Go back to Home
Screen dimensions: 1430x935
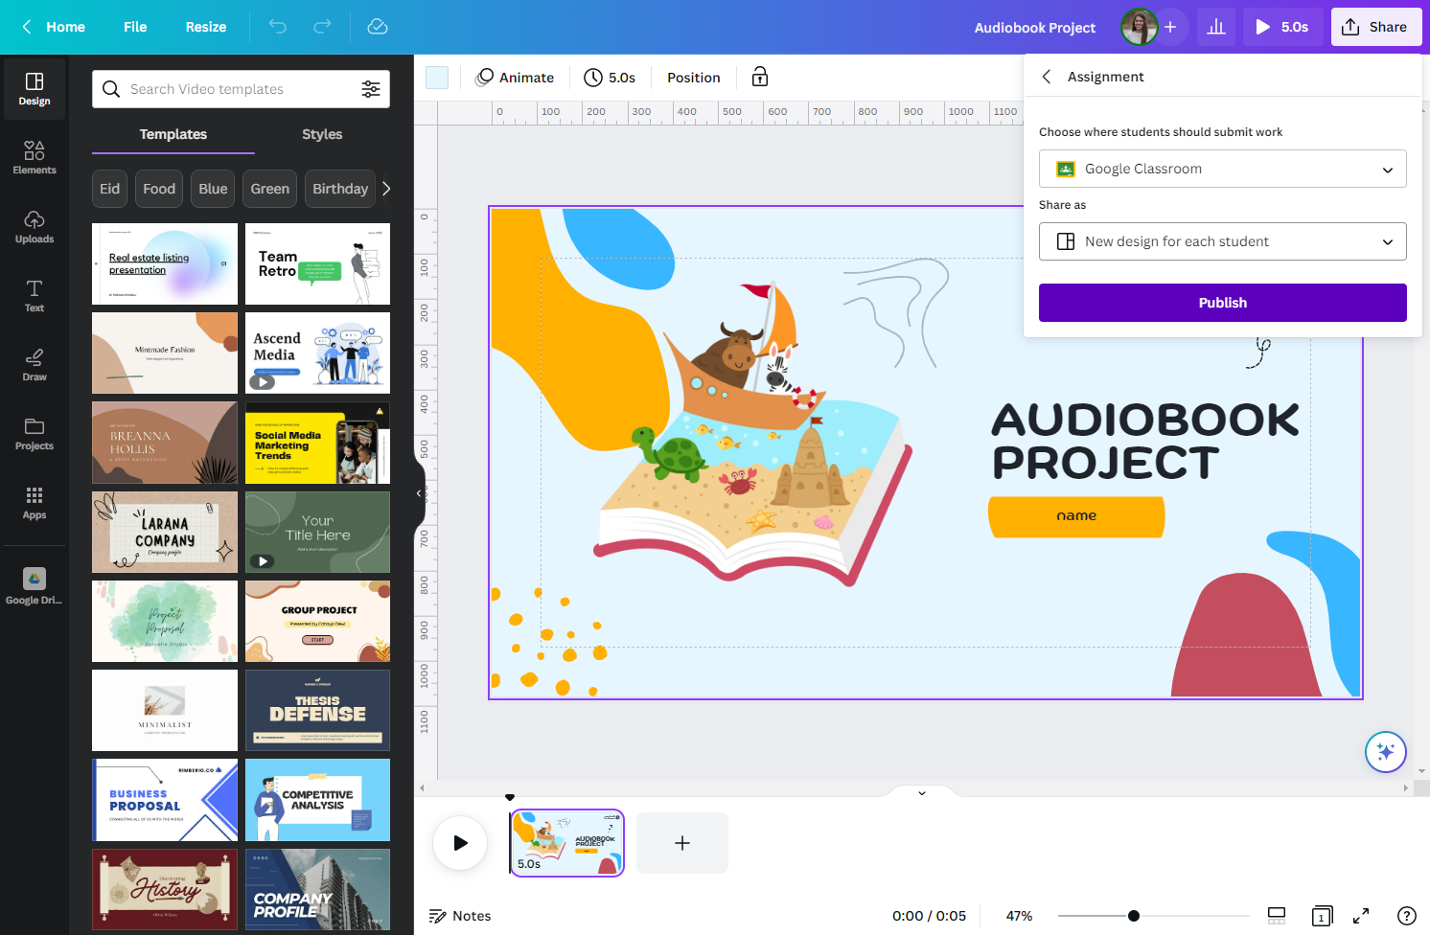click(53, 27)
